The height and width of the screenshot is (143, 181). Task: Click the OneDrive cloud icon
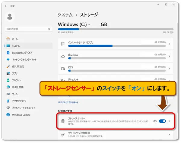tap(63, 56)
